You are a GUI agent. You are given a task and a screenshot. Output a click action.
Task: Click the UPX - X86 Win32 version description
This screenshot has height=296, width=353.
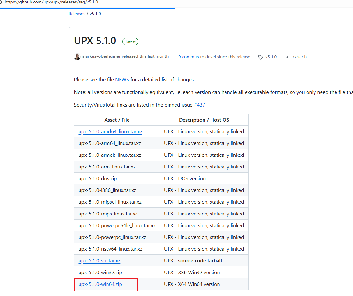[192, 273]
